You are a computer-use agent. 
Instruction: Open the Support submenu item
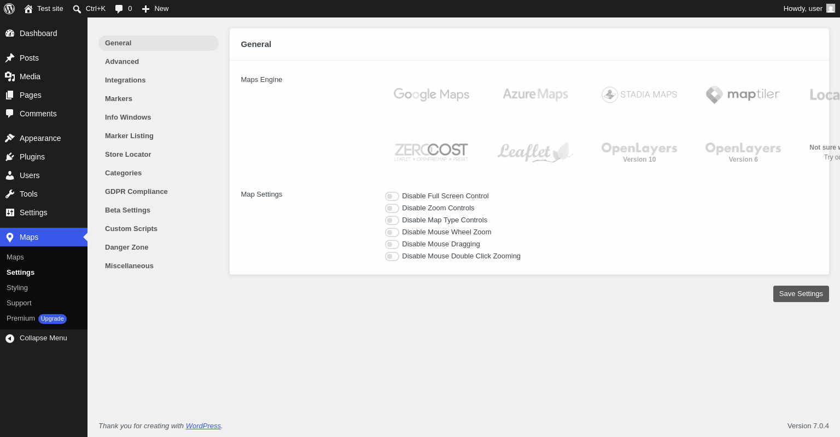(x=44, y=303)
